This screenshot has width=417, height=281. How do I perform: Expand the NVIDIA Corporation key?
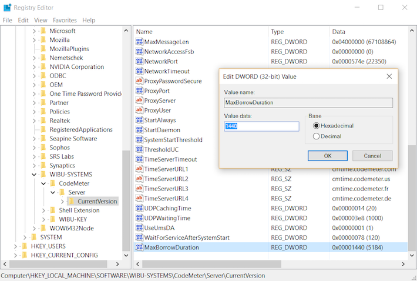(34, 67)
